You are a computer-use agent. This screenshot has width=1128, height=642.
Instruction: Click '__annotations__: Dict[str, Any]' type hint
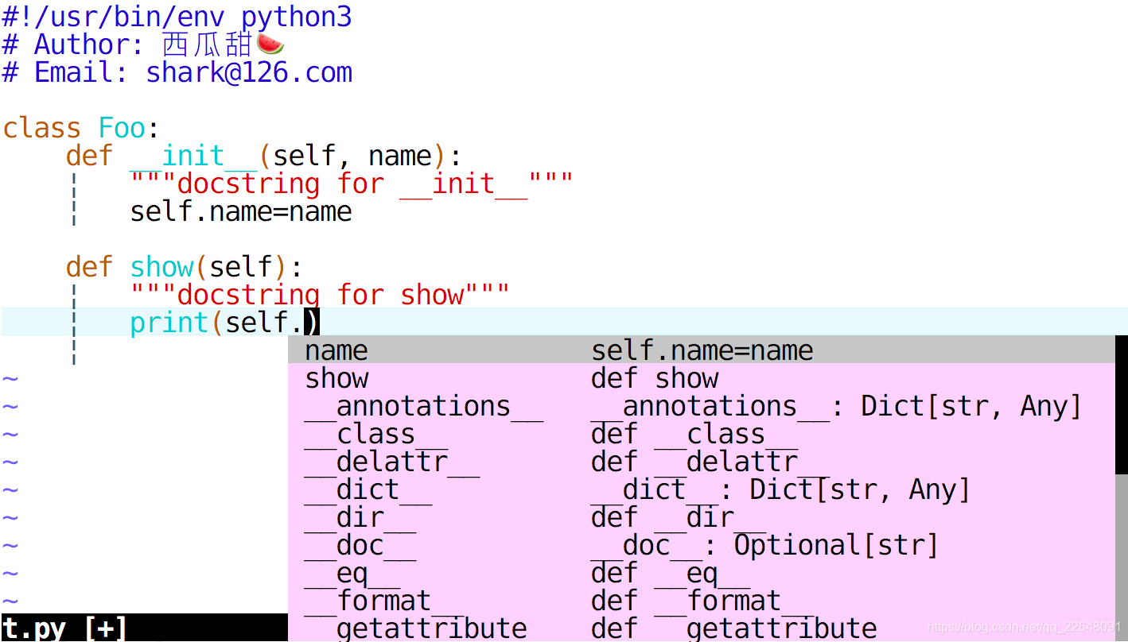[x=837, y=406]
